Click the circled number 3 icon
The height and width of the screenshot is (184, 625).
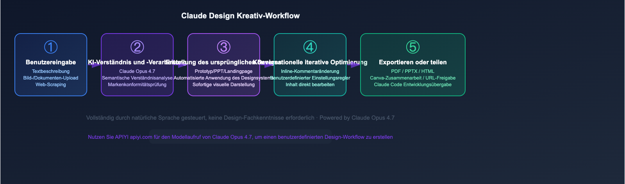223,47
